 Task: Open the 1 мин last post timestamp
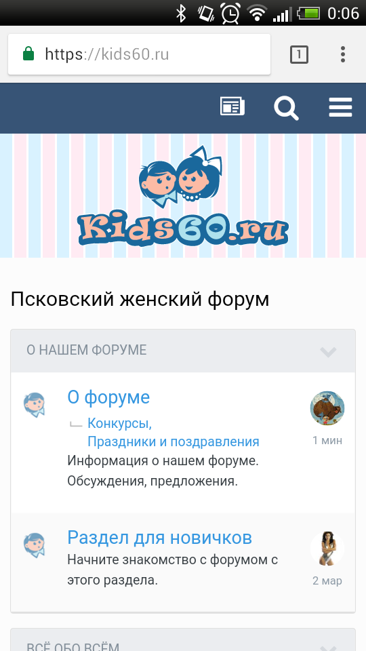327,441
